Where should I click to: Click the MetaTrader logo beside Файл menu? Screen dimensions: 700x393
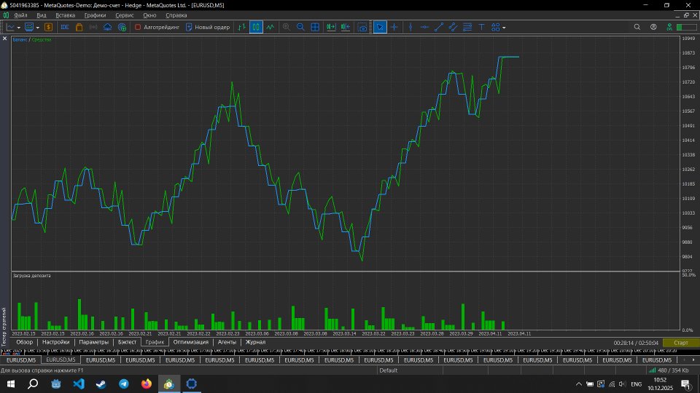(6, 15)
